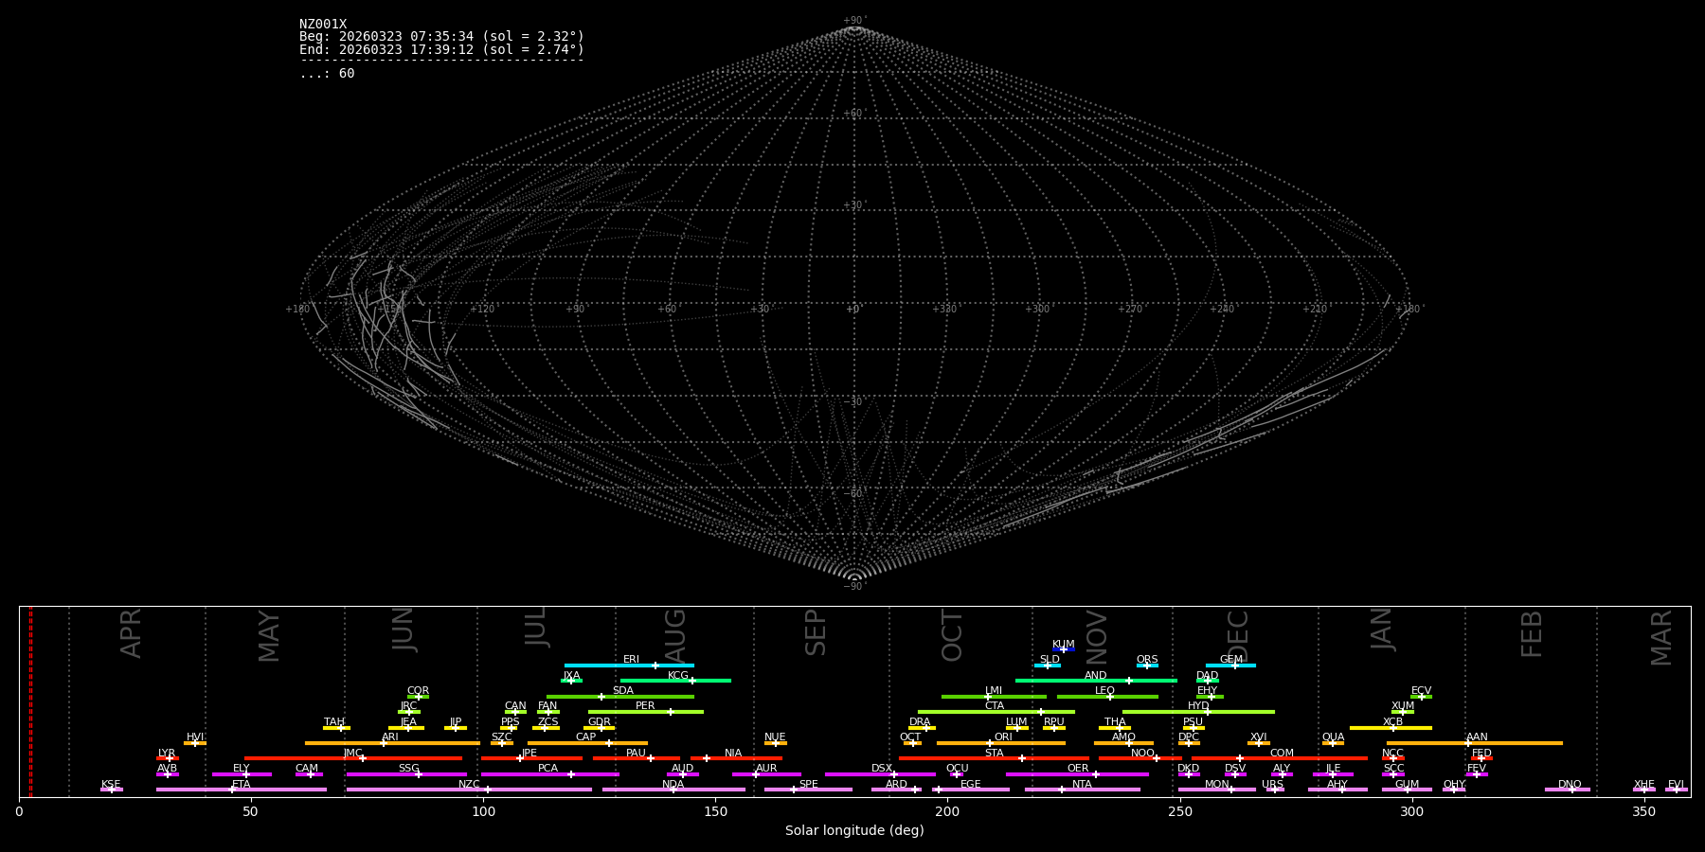
Task: Click the LMI shower label
Action: point(994,691)
